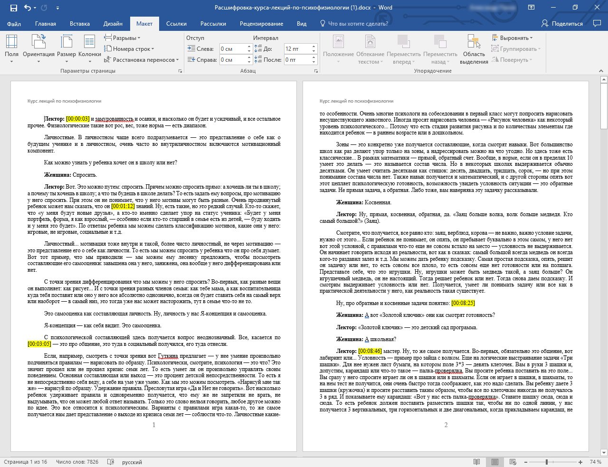Image resolution: width=608 pixels, height=467 pixels.
Task: Click the русский language indicator
Action: (x=132, y=462)
